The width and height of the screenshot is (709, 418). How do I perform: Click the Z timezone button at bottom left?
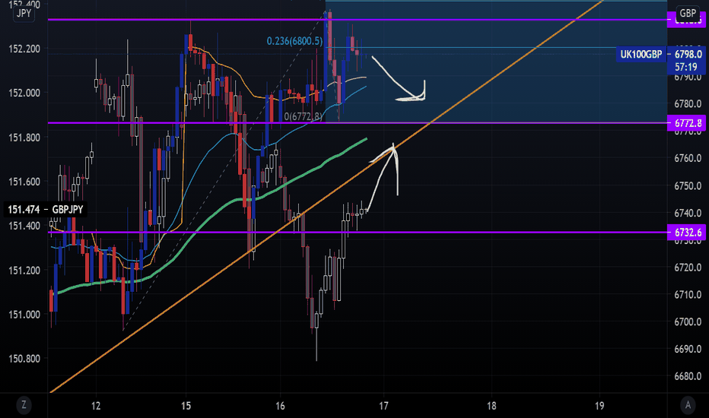(24, 405)
